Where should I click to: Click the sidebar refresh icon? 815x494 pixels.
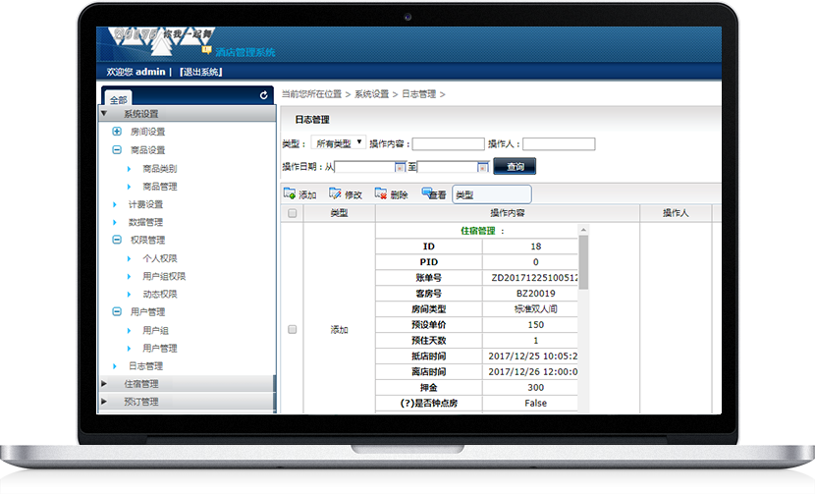tap(263, 96)
